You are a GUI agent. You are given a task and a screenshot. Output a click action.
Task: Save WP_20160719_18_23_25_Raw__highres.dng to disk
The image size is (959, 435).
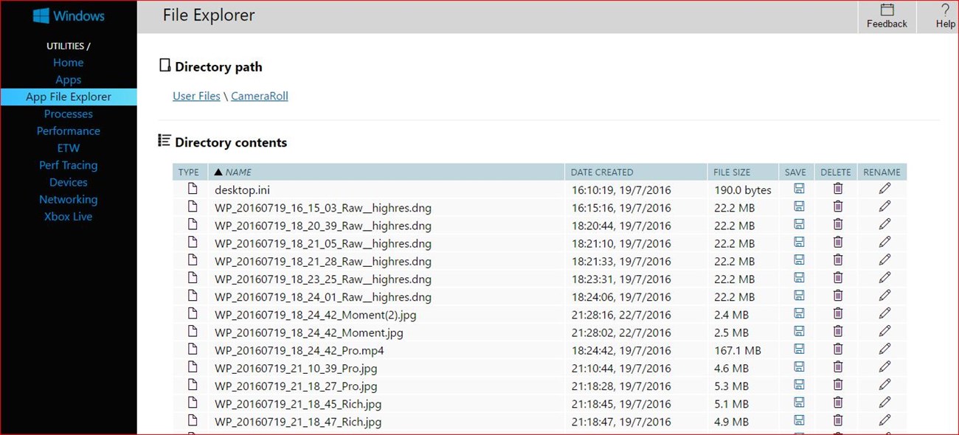pyautogui.click(x=798, y=278)
